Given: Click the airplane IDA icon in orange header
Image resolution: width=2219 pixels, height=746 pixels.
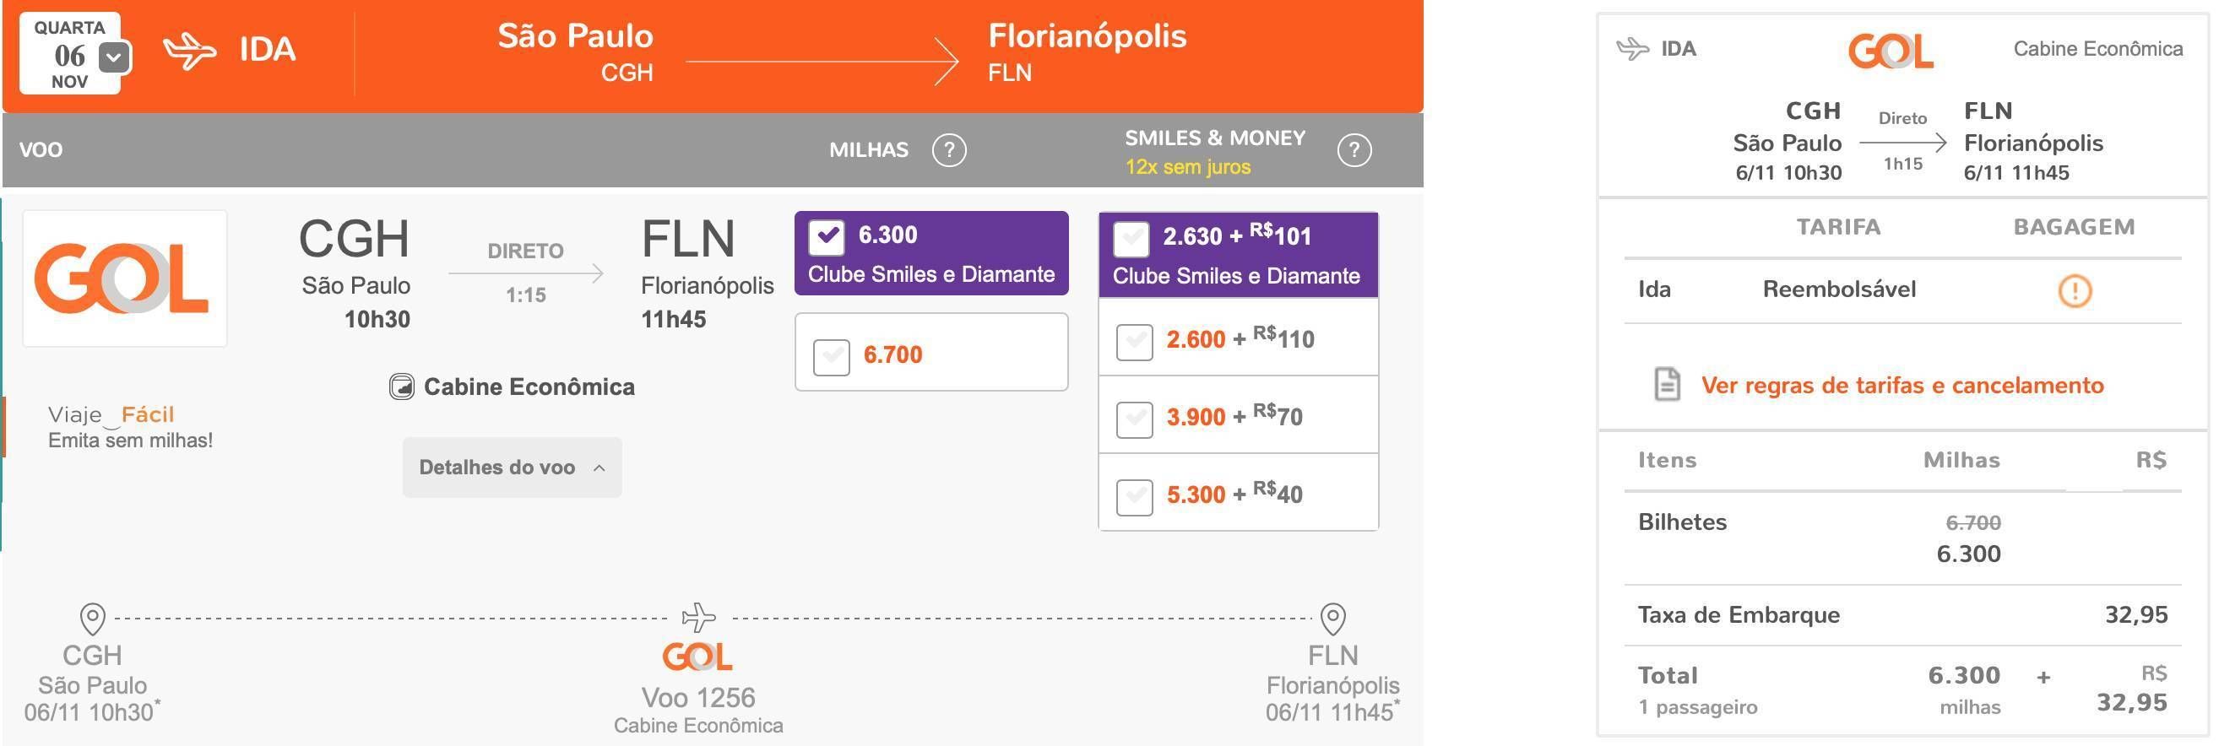Looking at the screenshot, I should click(189, 50).
